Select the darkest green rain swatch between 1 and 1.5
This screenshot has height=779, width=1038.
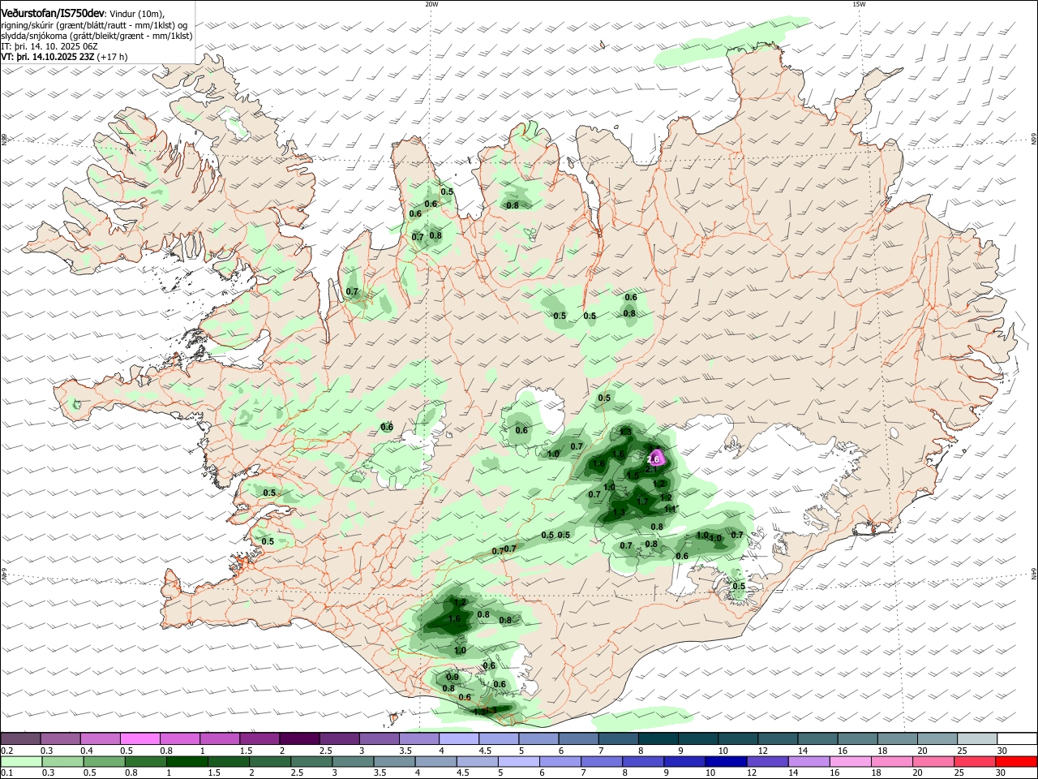tap(187, 762)
